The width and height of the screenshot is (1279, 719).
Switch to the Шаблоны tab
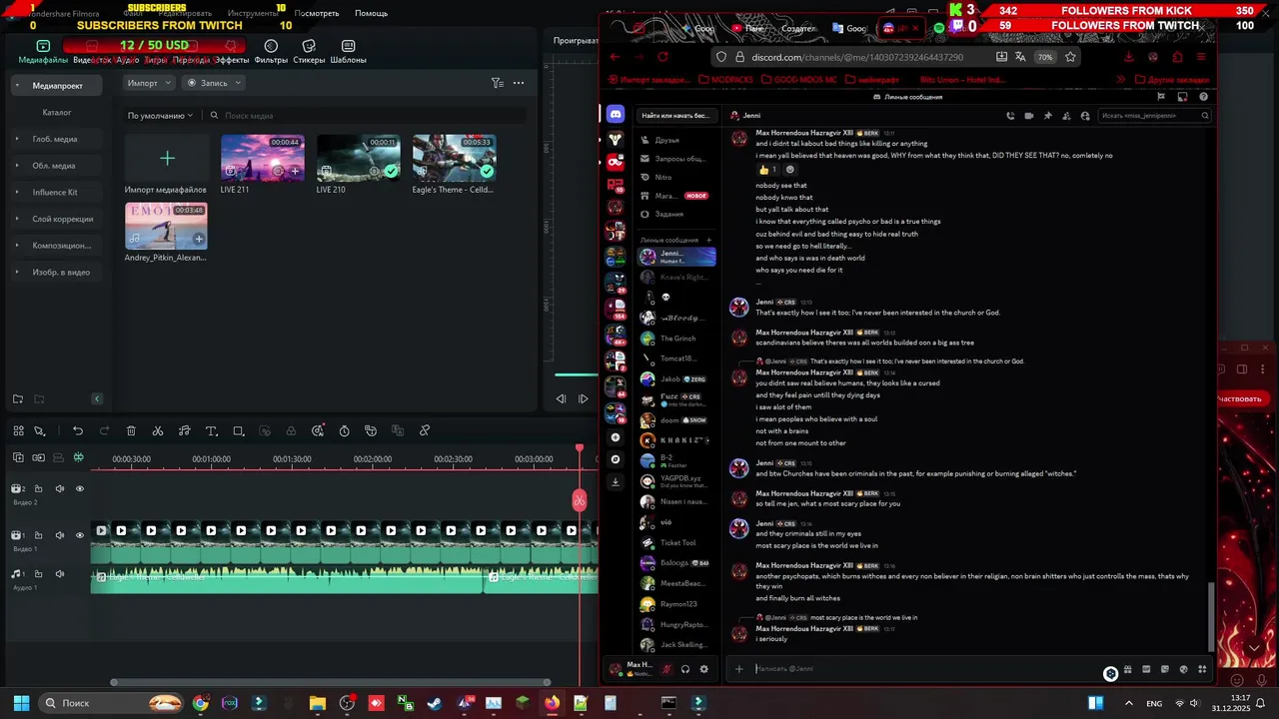tap(348, 52)
